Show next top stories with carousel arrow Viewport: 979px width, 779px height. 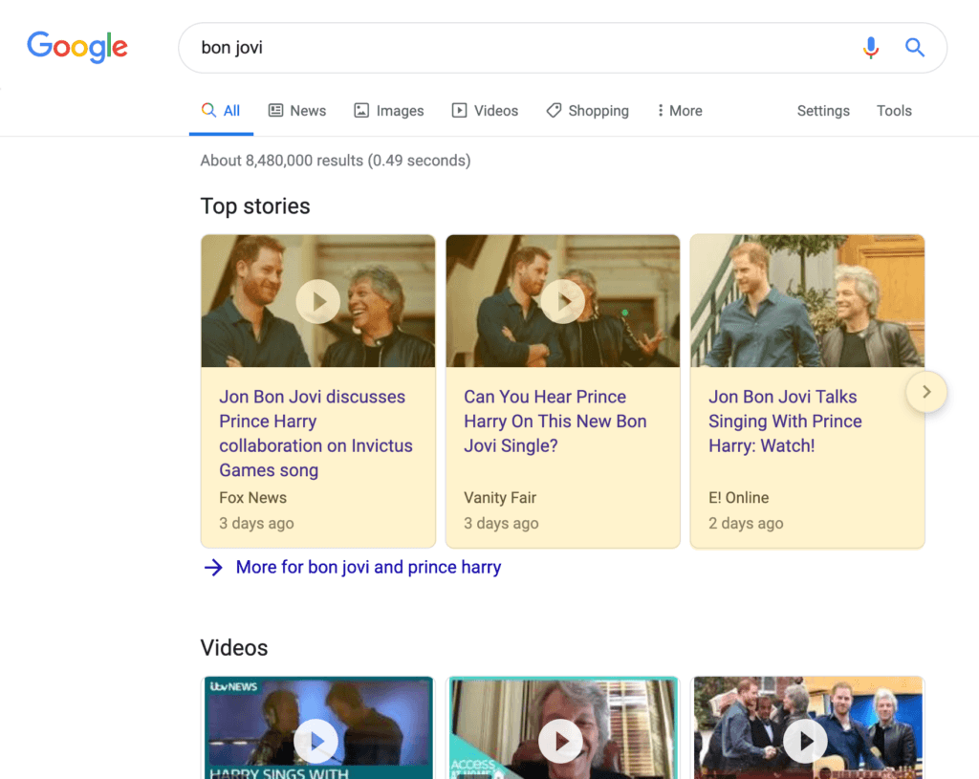(x=926, y=391)
